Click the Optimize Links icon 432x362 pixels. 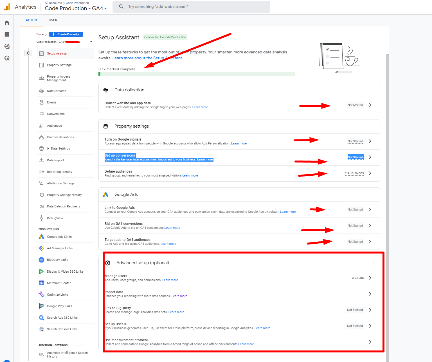[41, 295]
